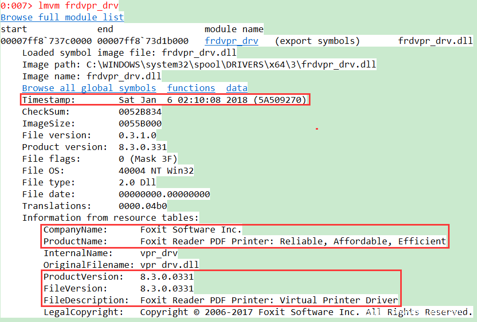Click the data link
This screenshot has width=477, height=322.
click(x=236, y=88)
